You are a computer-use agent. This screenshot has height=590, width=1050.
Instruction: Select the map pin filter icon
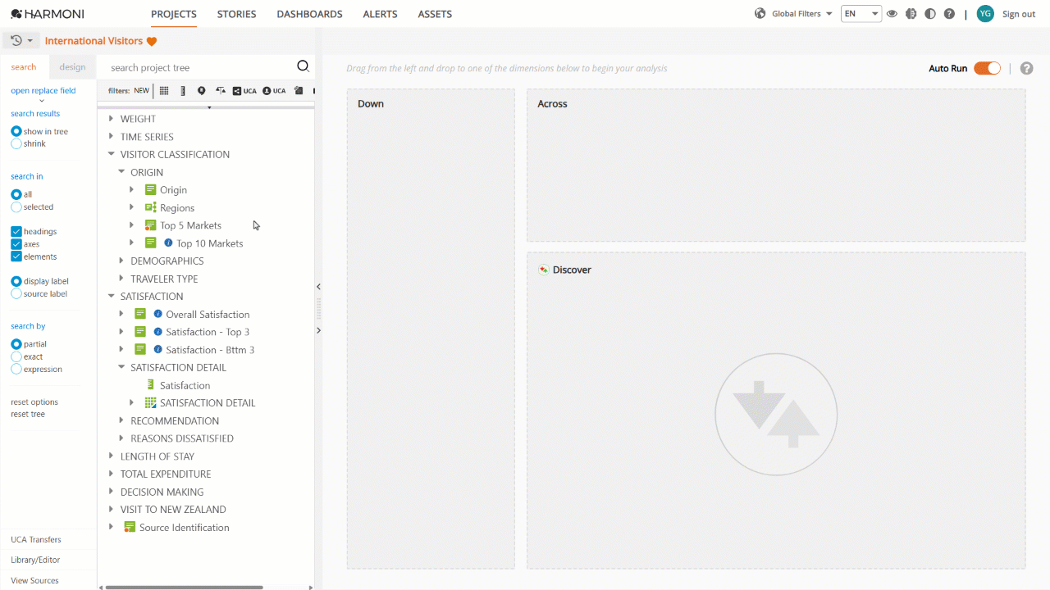(x=201, y=91)
